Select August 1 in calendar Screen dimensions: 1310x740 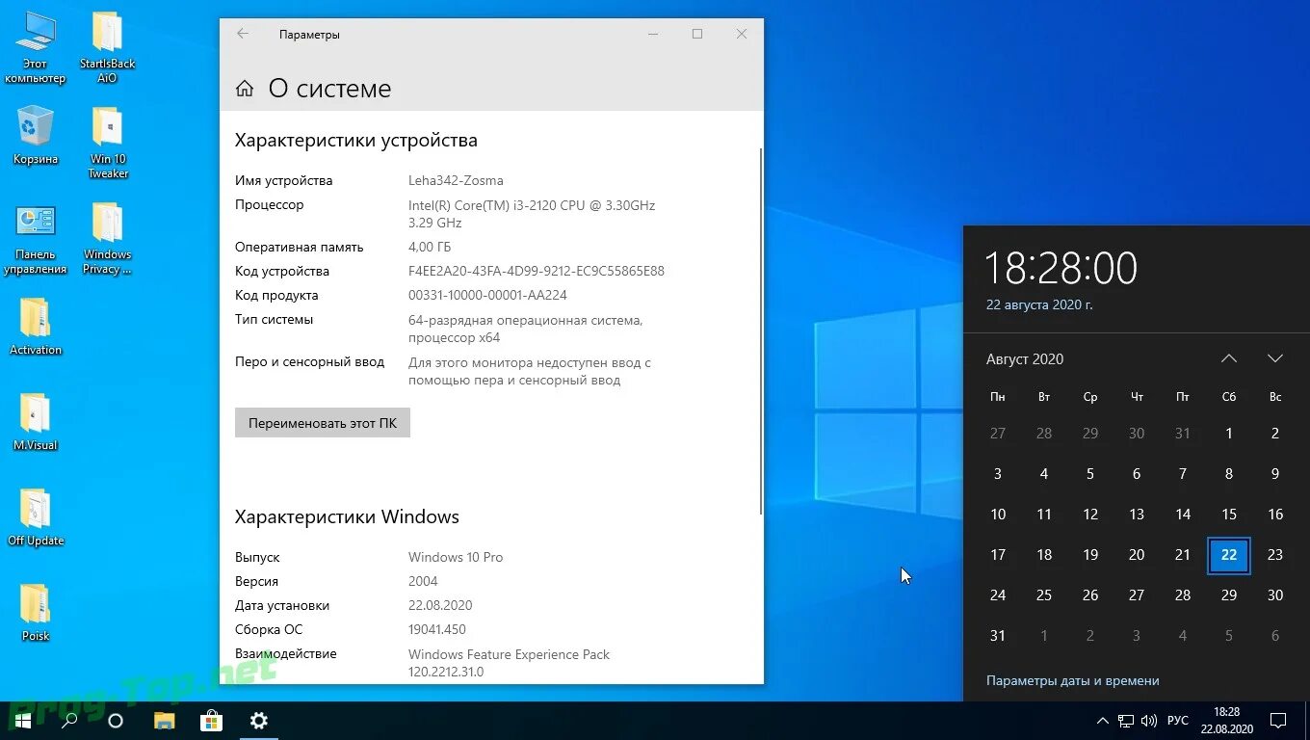[x=1229, y=434]
